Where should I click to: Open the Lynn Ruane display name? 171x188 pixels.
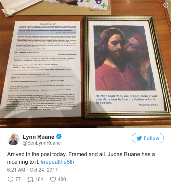(x=38, y=137)
